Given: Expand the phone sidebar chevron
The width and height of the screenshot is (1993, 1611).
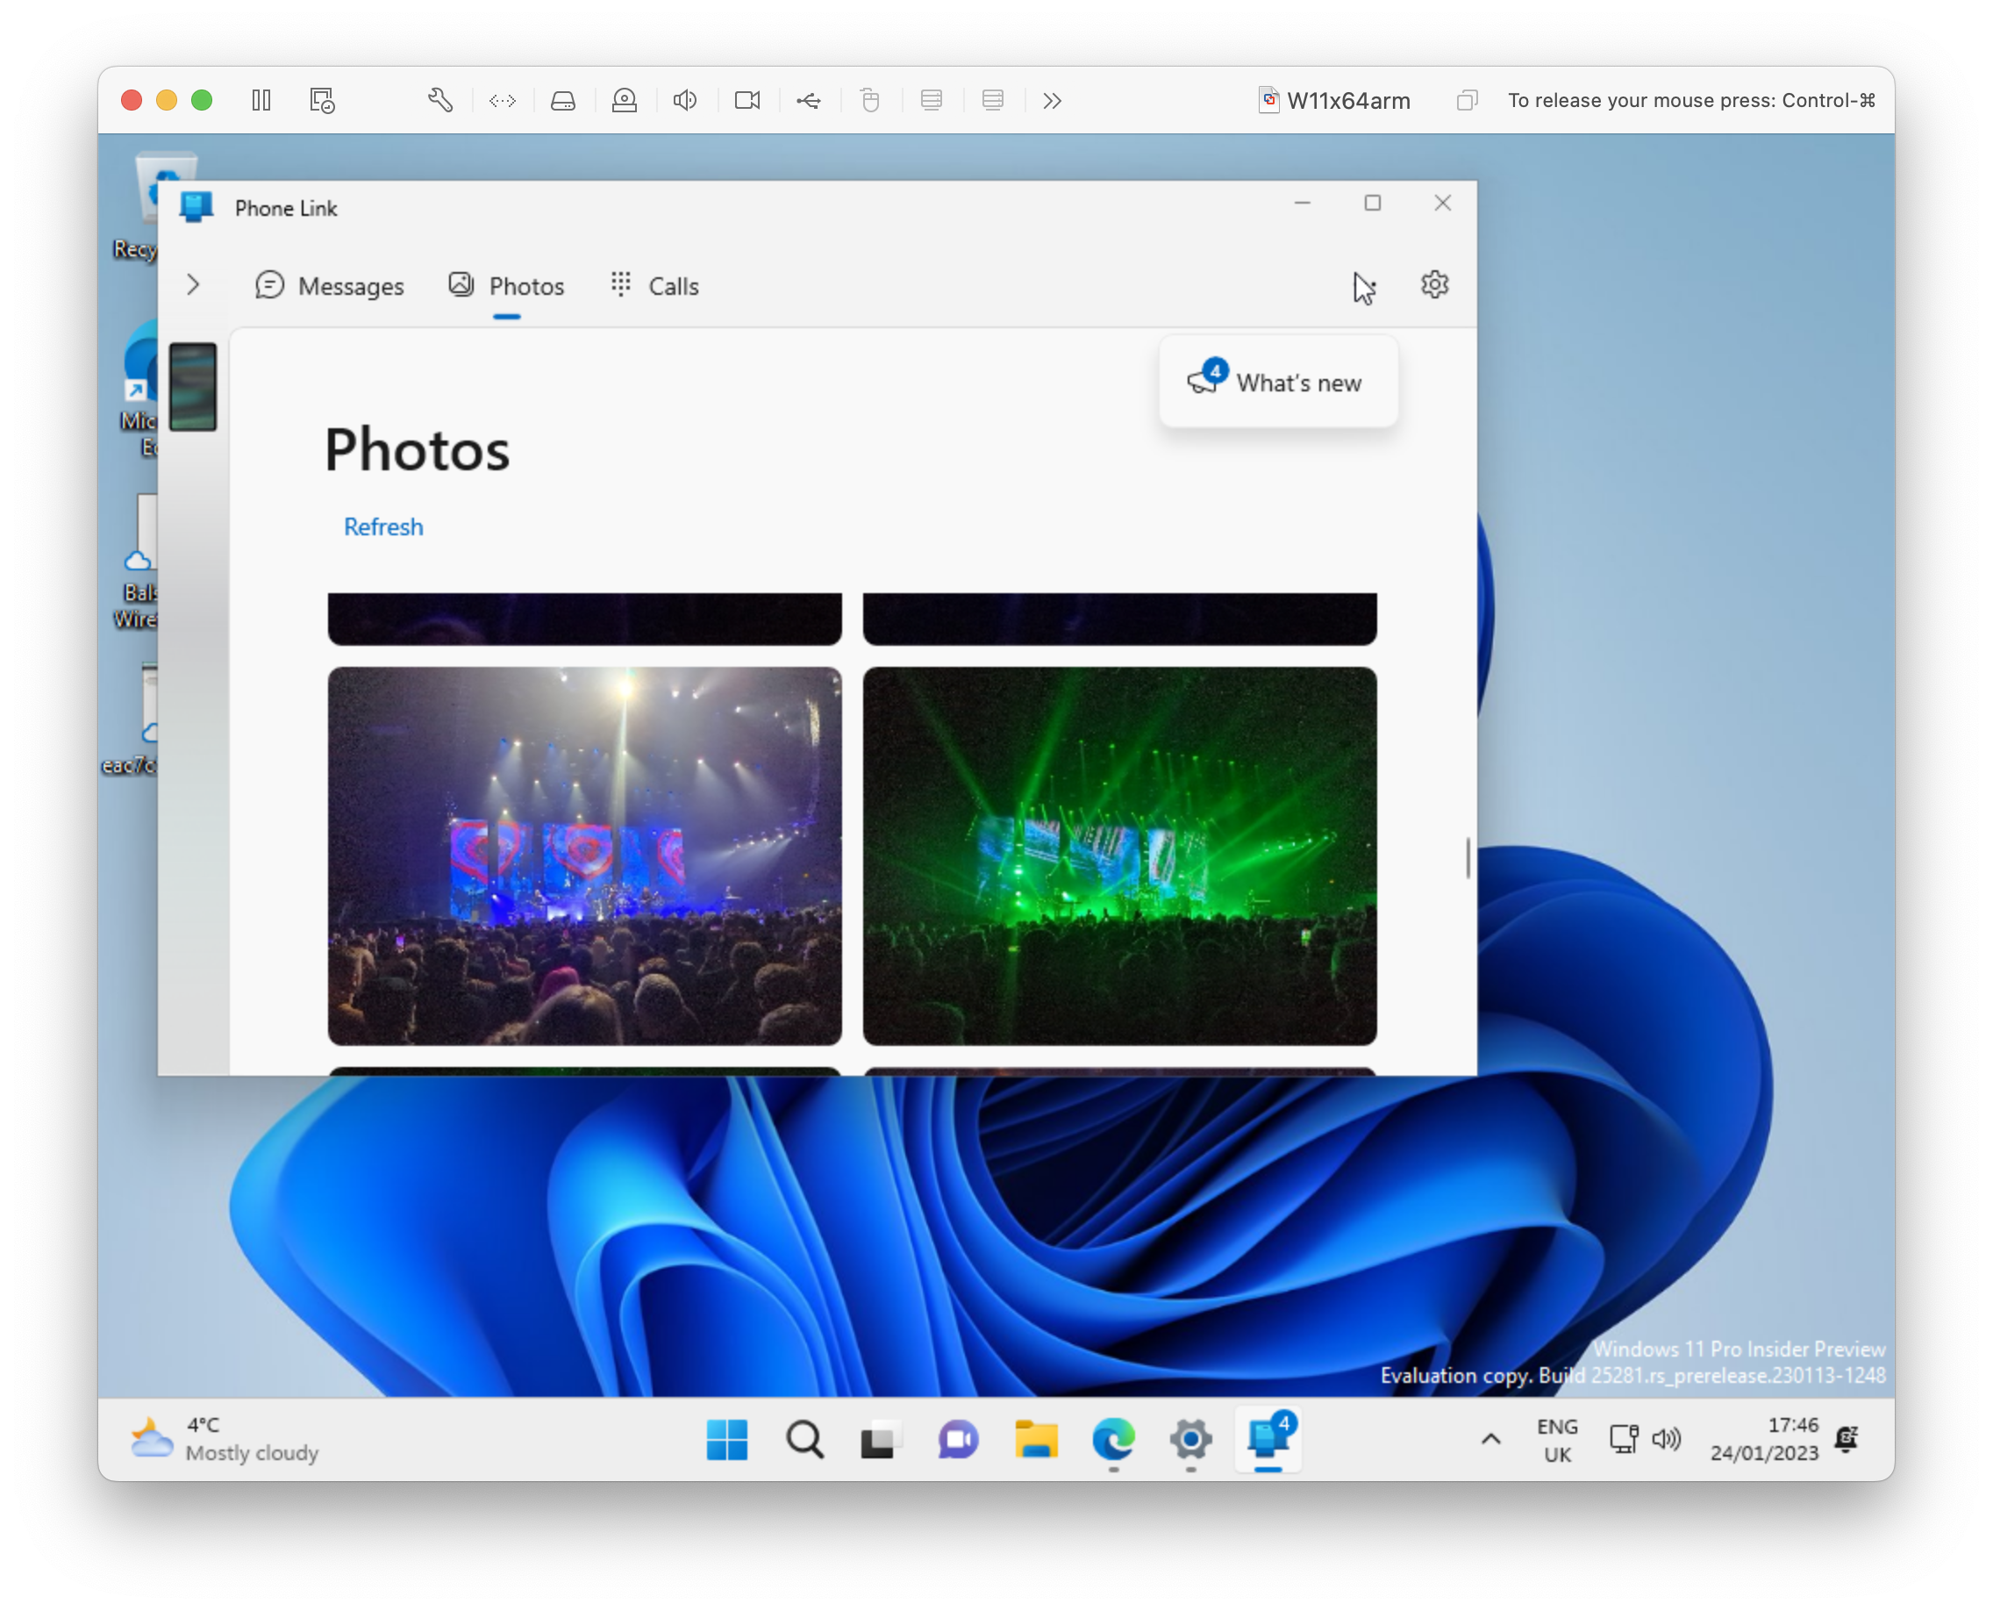Looking at the screenshot, I should pyautogui.click(x=193, y=285).
